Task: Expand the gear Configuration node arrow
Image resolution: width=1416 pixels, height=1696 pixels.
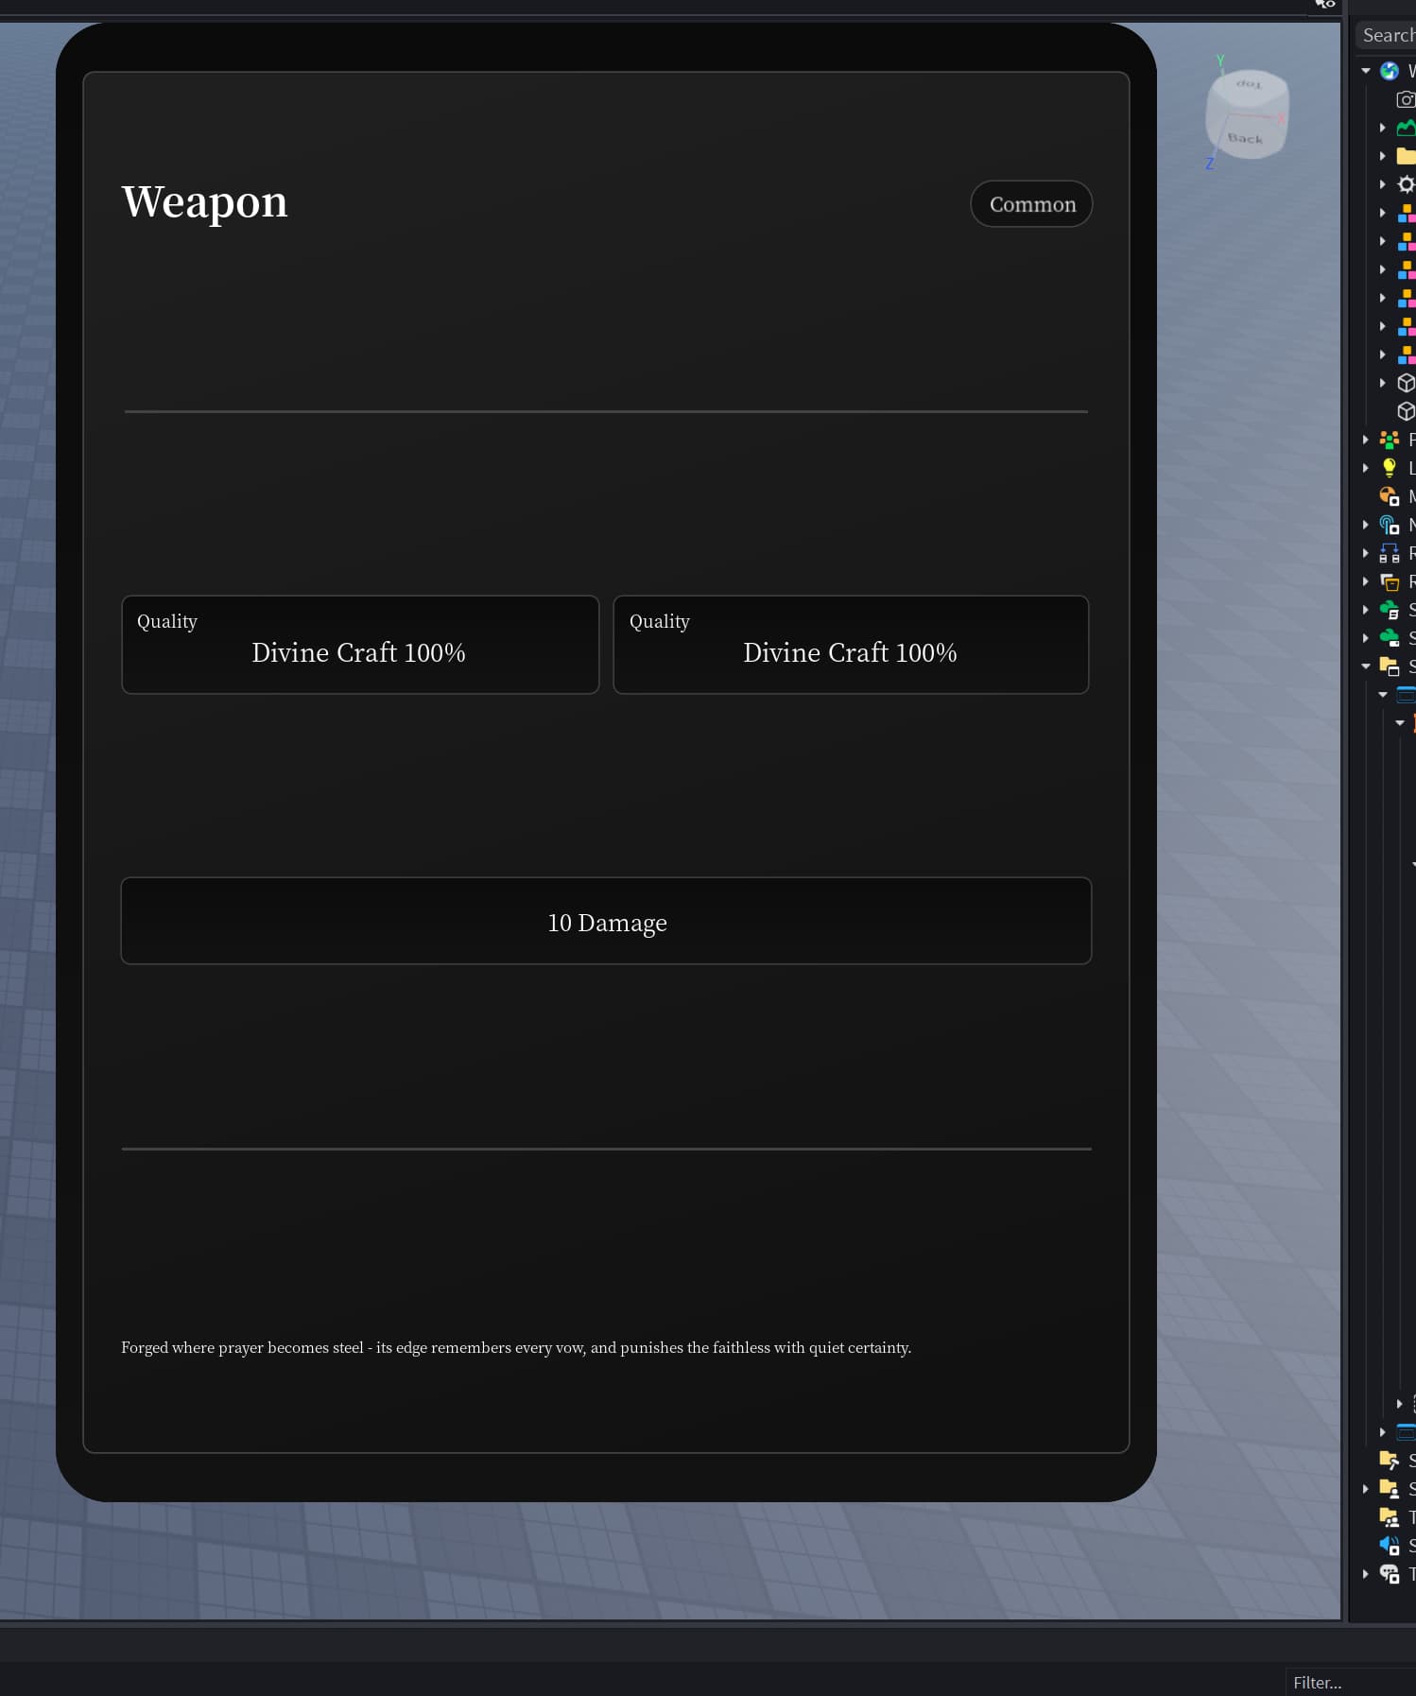Action: [1382, 184]
